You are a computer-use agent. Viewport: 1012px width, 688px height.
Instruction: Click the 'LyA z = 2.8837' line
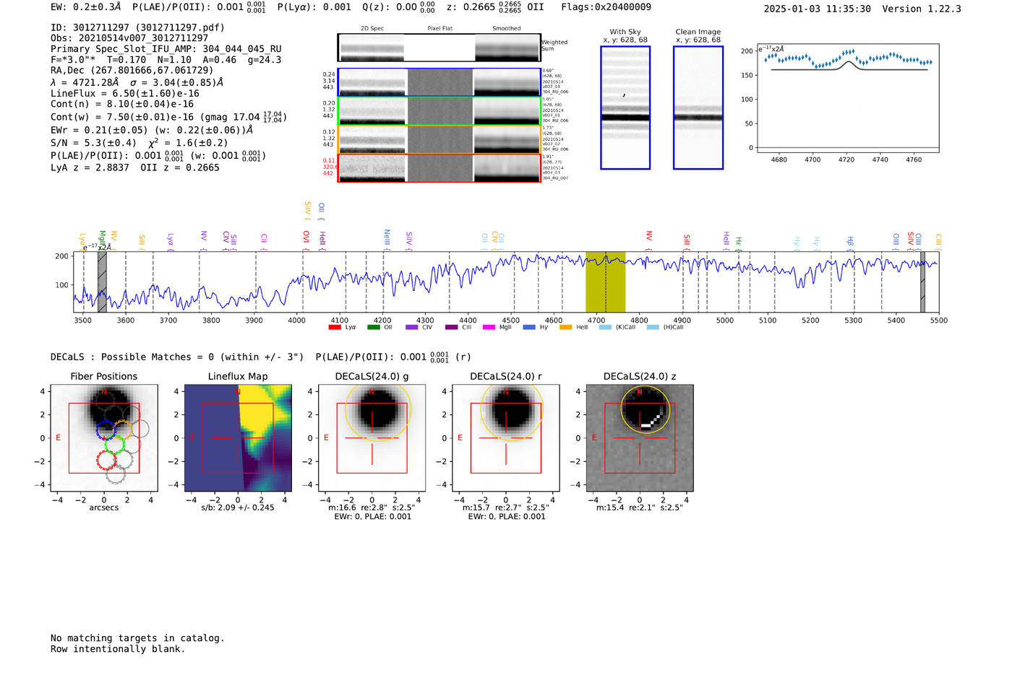click(135, 167)
